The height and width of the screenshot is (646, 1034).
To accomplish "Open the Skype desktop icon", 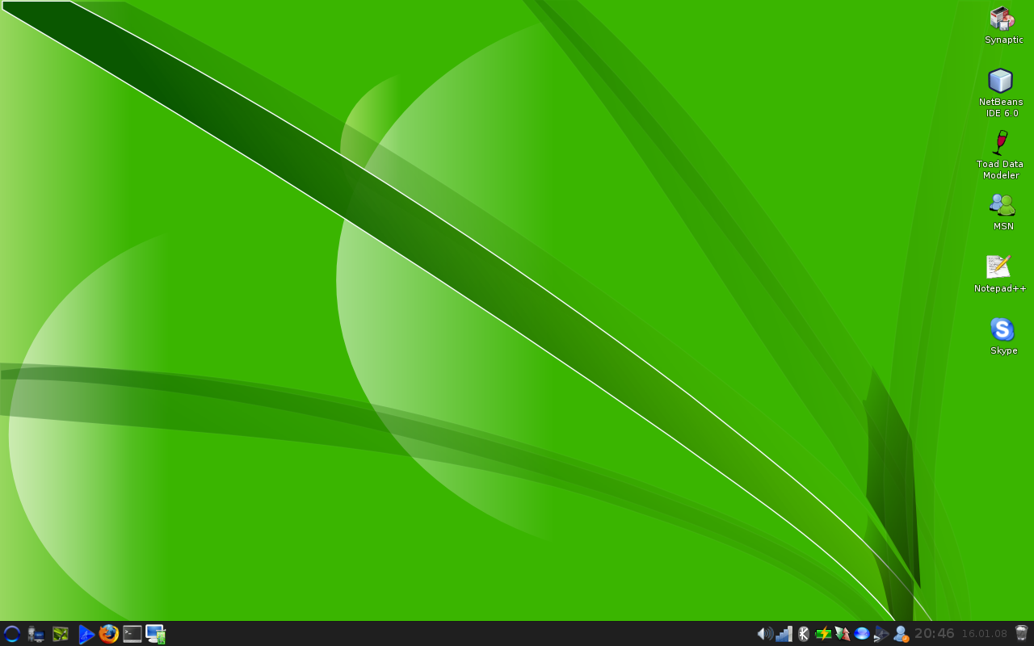I will click(1003, 336).
